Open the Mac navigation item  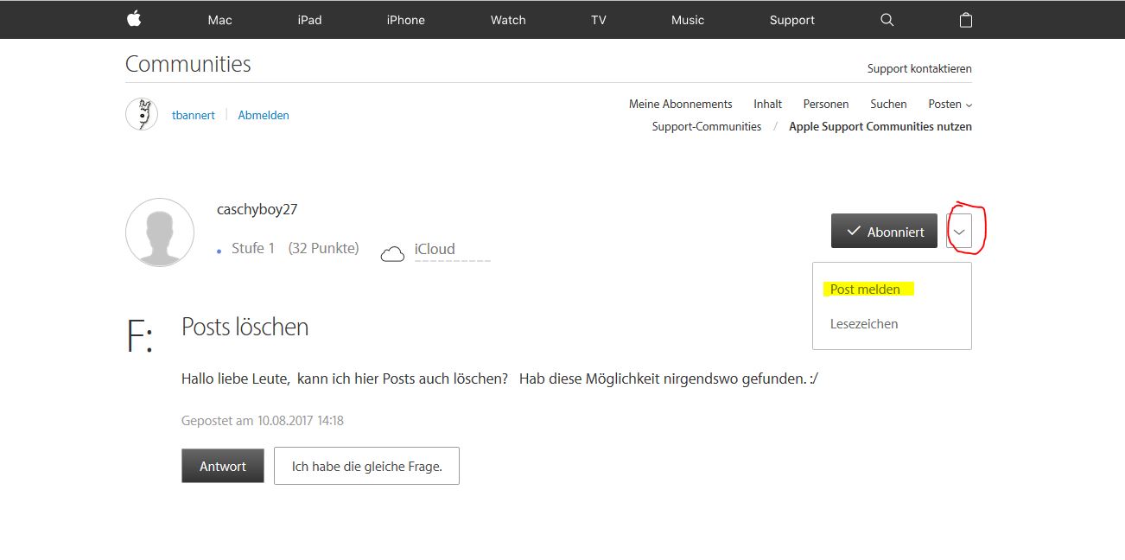pyautogui.click(x=220, y=20)
